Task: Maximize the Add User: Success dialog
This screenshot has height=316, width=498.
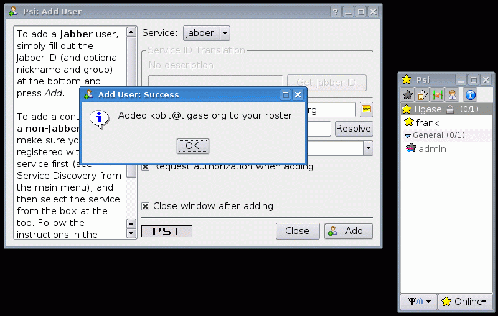Action: pos(286,94)
